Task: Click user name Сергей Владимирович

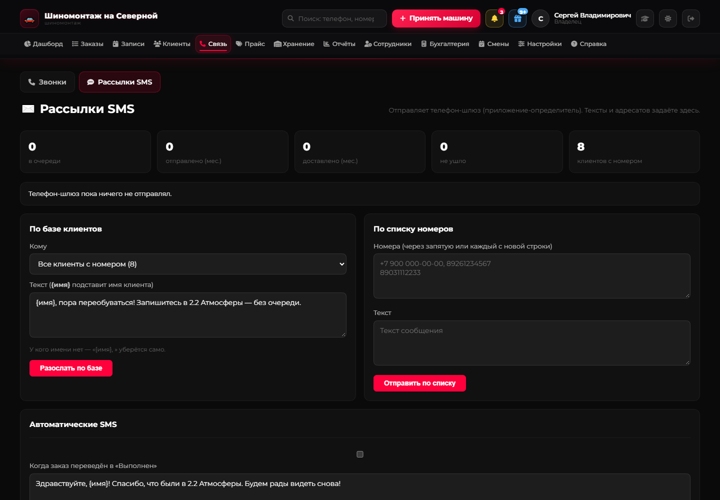Action: click(592, 15)
